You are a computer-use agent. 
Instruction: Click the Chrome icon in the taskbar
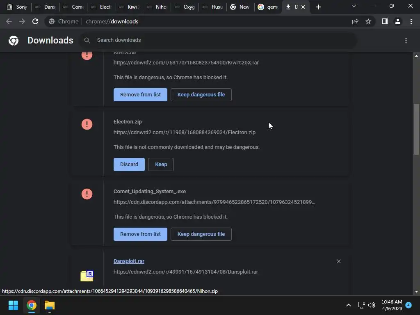pyautogui.click(x=31, y=305)
